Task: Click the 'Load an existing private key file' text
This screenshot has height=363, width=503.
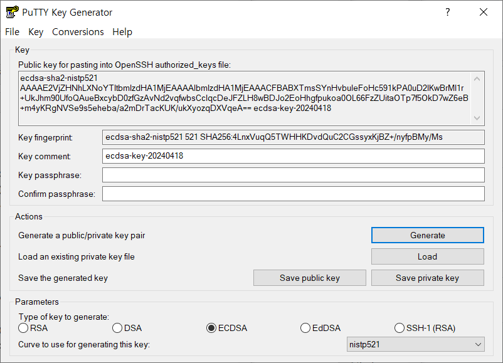Action: (x=77, y=256)
